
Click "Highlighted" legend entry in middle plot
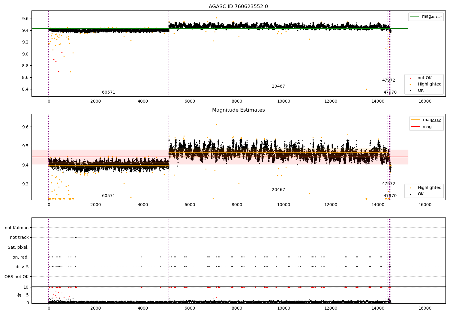426,188
